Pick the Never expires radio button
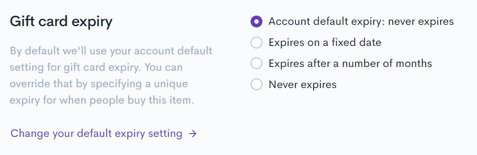Screen dimensions: 477x155 pyautogui.click(x=256, y=84)
